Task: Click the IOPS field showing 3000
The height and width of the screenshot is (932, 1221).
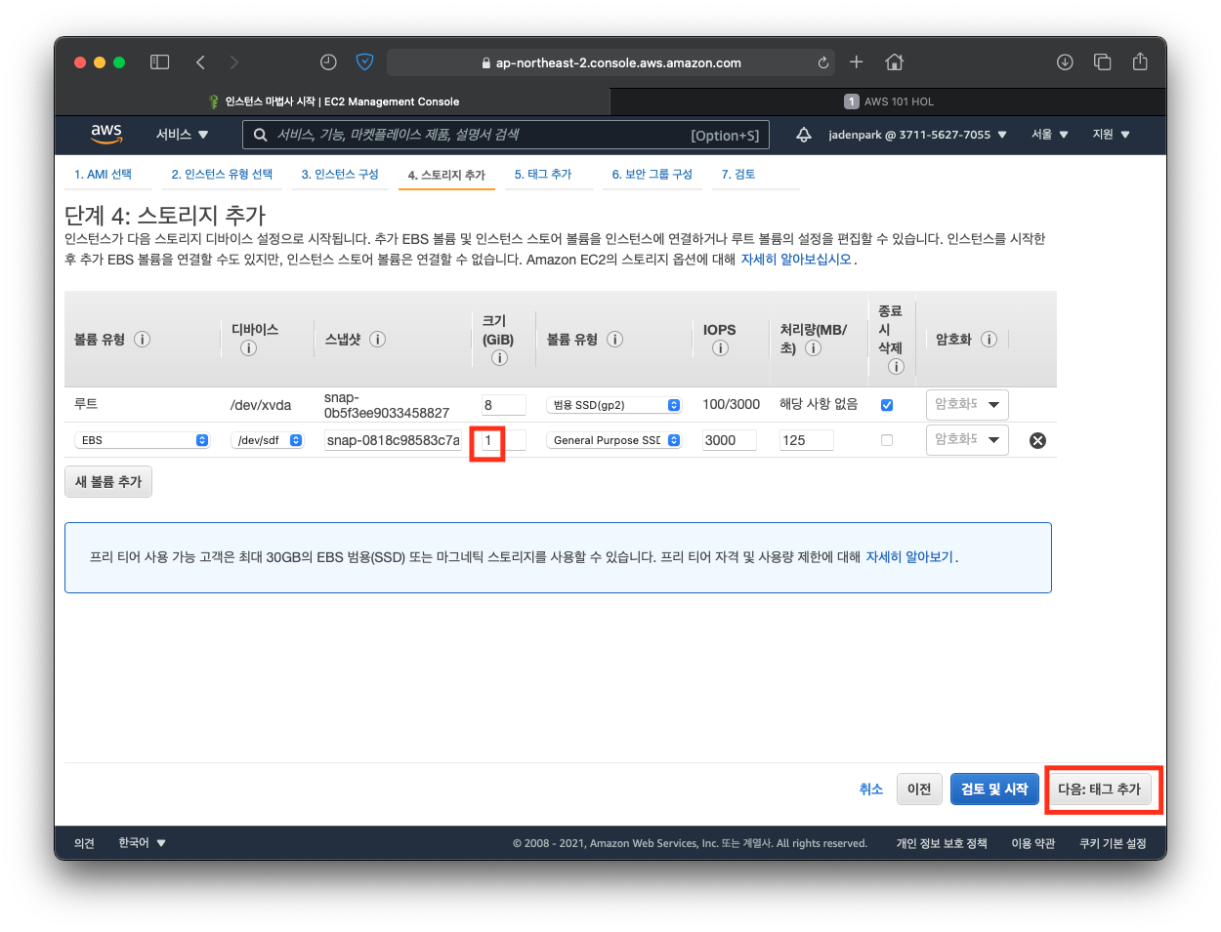Action: pyautogui.click(x=730, y=440)
